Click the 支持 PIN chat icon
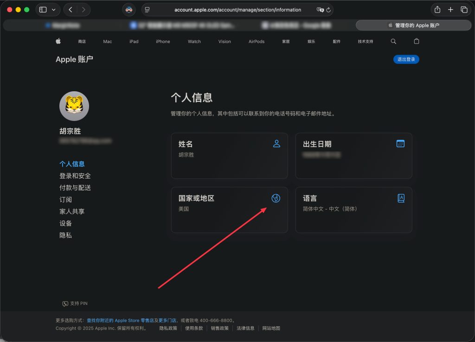Viewport: 475px width, 342px height. 65,304
